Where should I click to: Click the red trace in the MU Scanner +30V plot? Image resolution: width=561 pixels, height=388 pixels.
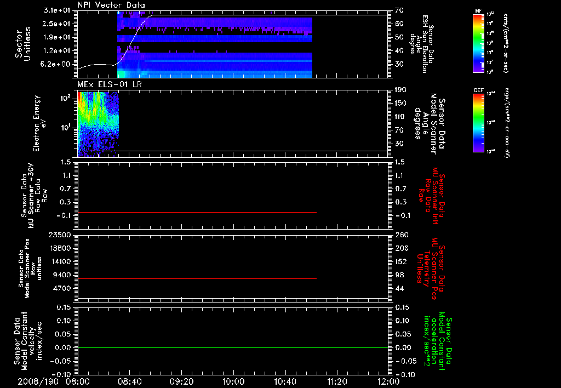[x=197, y=212]
